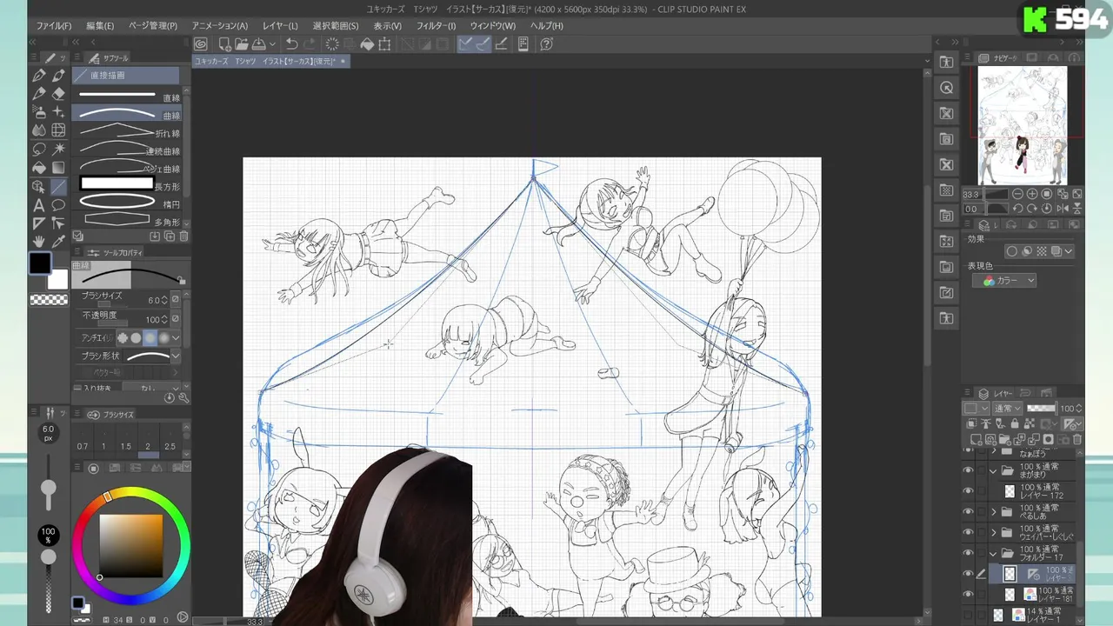Collapse the まがまり folder
Screen dimensions: 1113x626
point(994,470)
